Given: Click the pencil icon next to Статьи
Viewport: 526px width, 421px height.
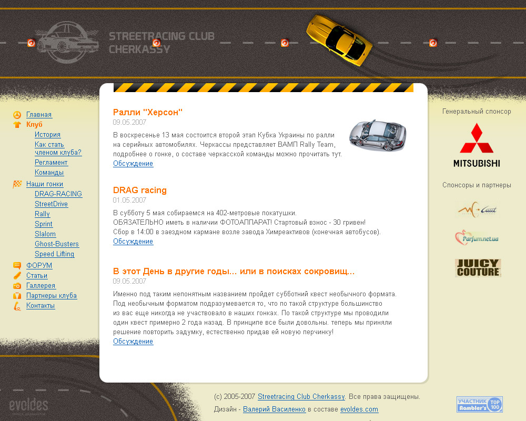Looking at the screenshot, I should coord(17,275).
